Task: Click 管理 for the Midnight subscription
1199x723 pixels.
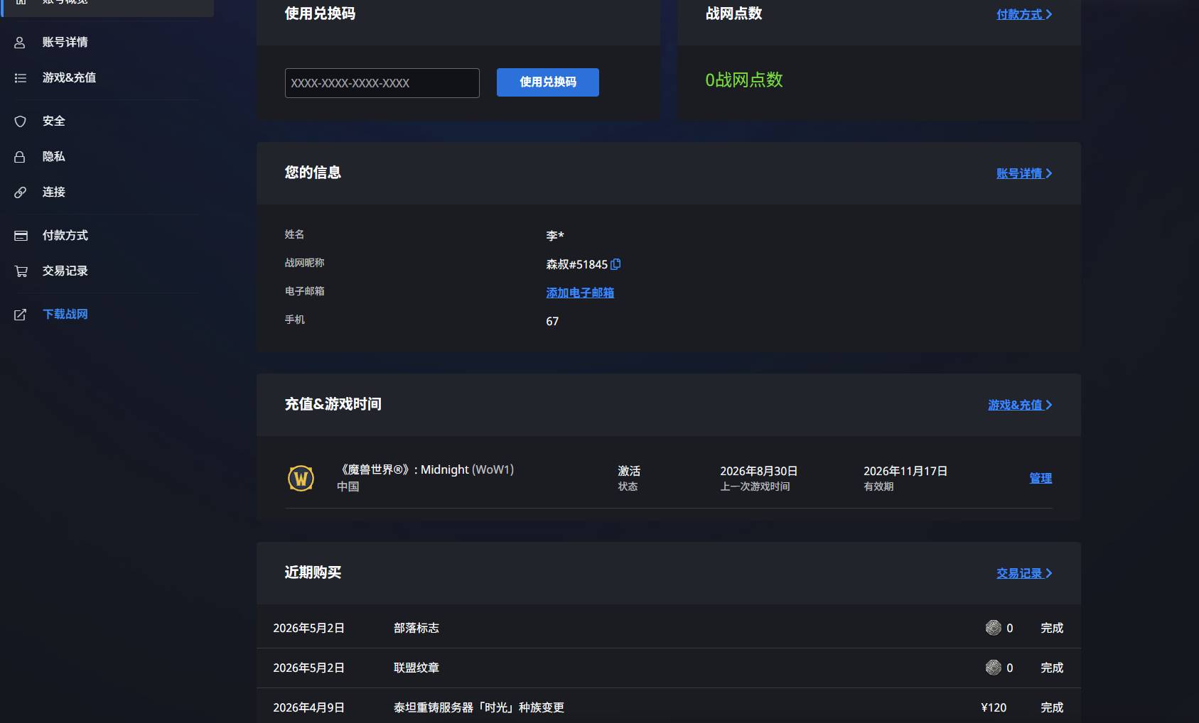Action: click(1041, 478)
